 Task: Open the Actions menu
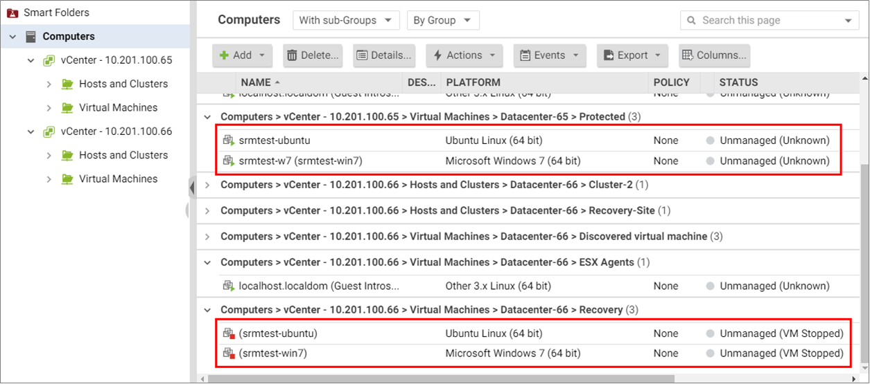tap(464, 55)
